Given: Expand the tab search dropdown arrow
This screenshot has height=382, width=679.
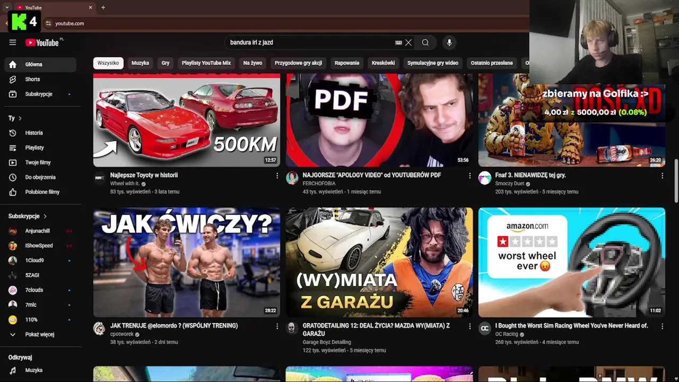Looking at the screenshot, I should (x=6, y=7).
